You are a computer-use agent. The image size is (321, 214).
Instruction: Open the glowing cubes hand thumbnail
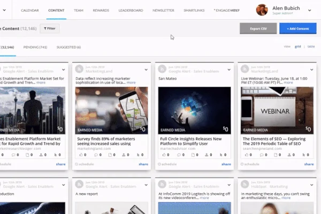(x=195, y=110)
